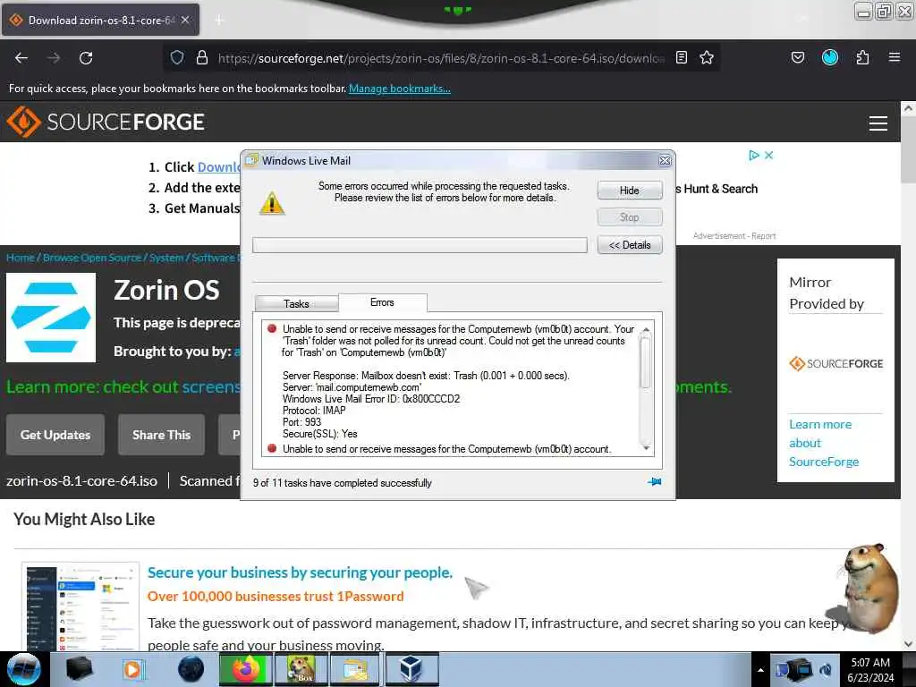Open the System breadcrumb link

(x=165, y=258)
